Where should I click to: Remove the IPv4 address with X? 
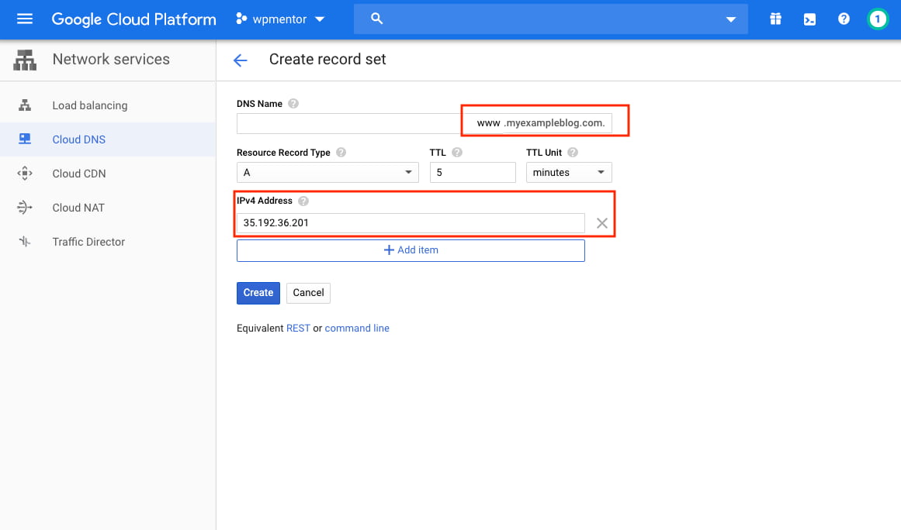click(x=601, y=223)
